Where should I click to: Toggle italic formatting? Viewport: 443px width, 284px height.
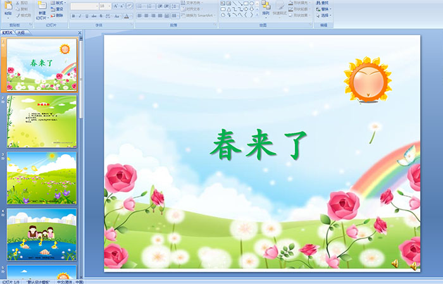[x=80, y=16]
